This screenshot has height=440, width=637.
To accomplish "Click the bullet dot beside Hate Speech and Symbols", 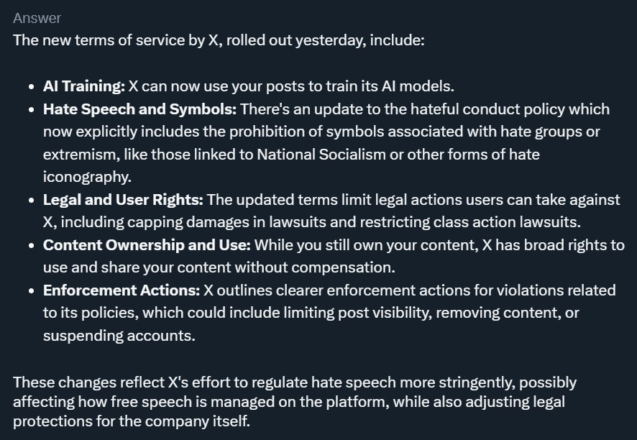I will [x=32, y=110].
